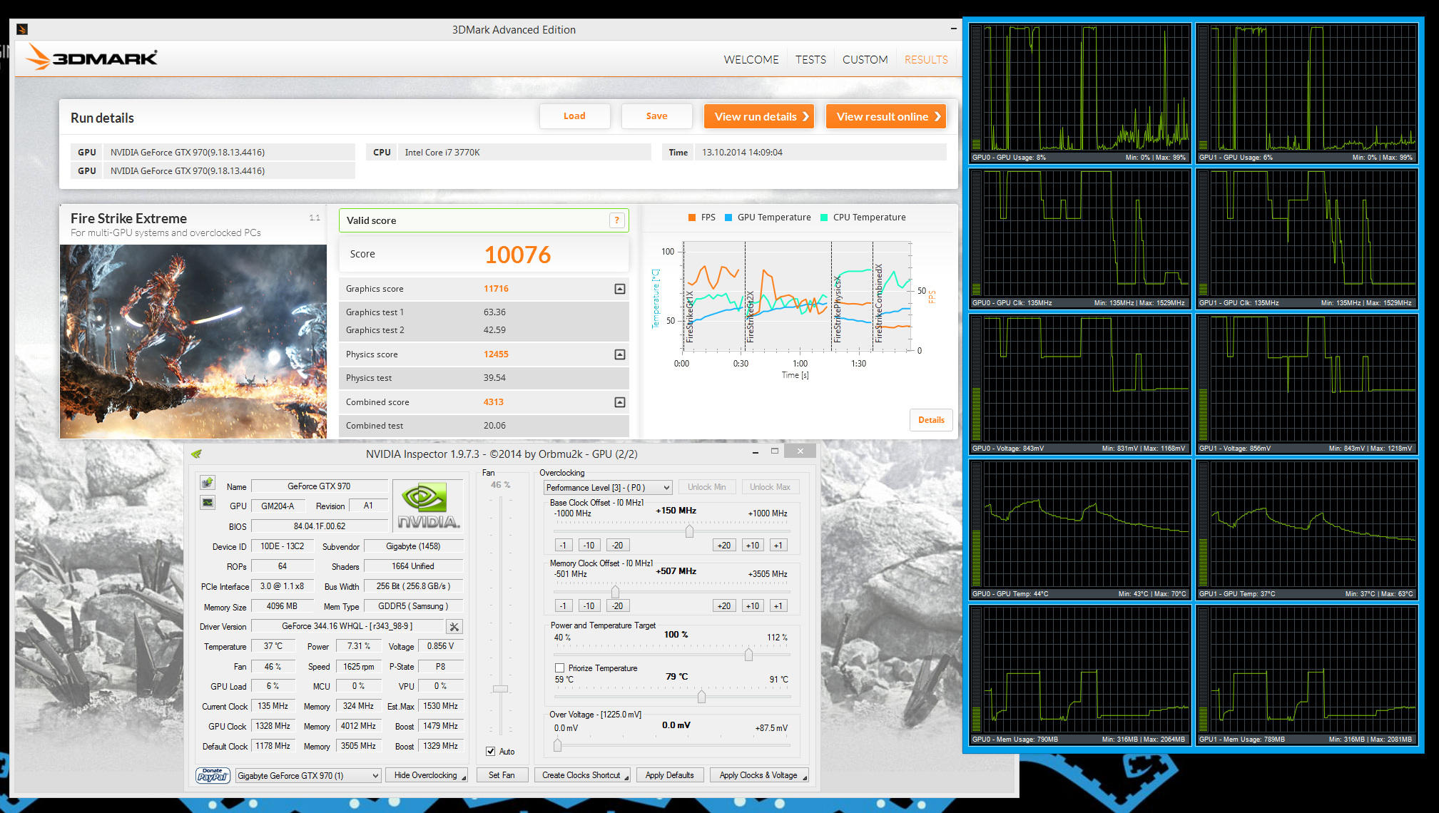Click the Driver Version field text
Viewport: 1439px width, 813px height.
347,626
